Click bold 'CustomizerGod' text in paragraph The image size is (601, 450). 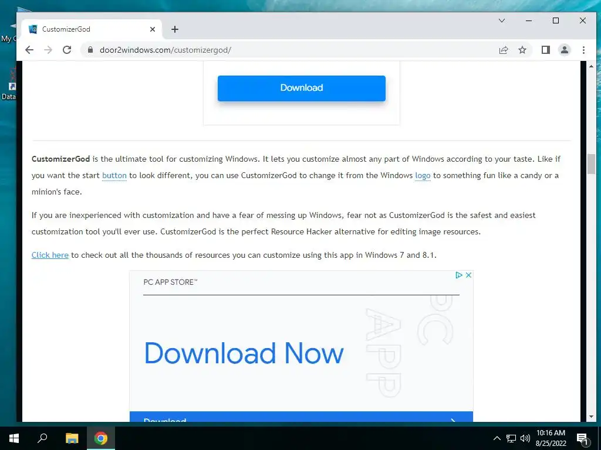pos(60,159)
